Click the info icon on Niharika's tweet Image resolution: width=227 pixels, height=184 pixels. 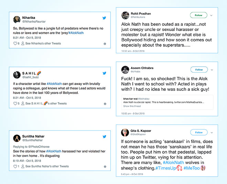point(105,44)
